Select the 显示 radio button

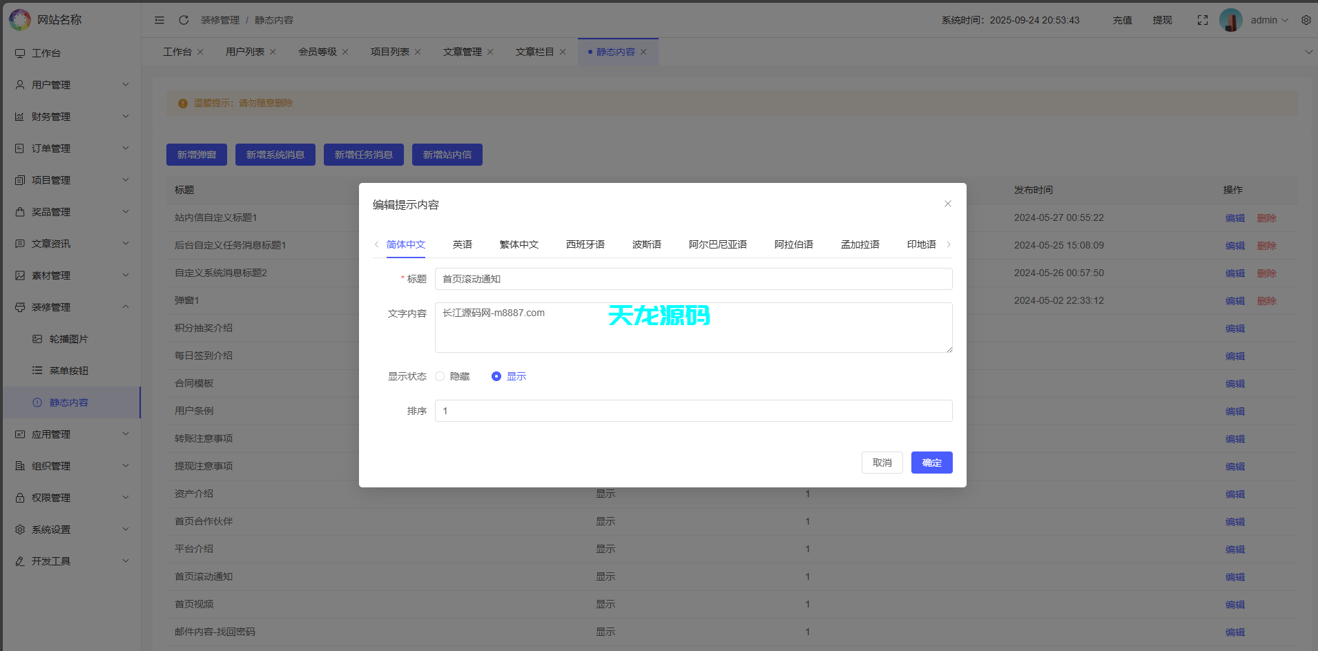496,376
